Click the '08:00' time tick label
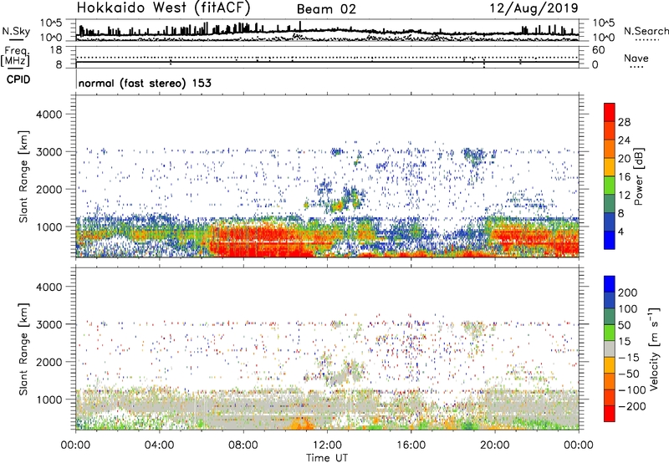 click(x=243, y=445)
